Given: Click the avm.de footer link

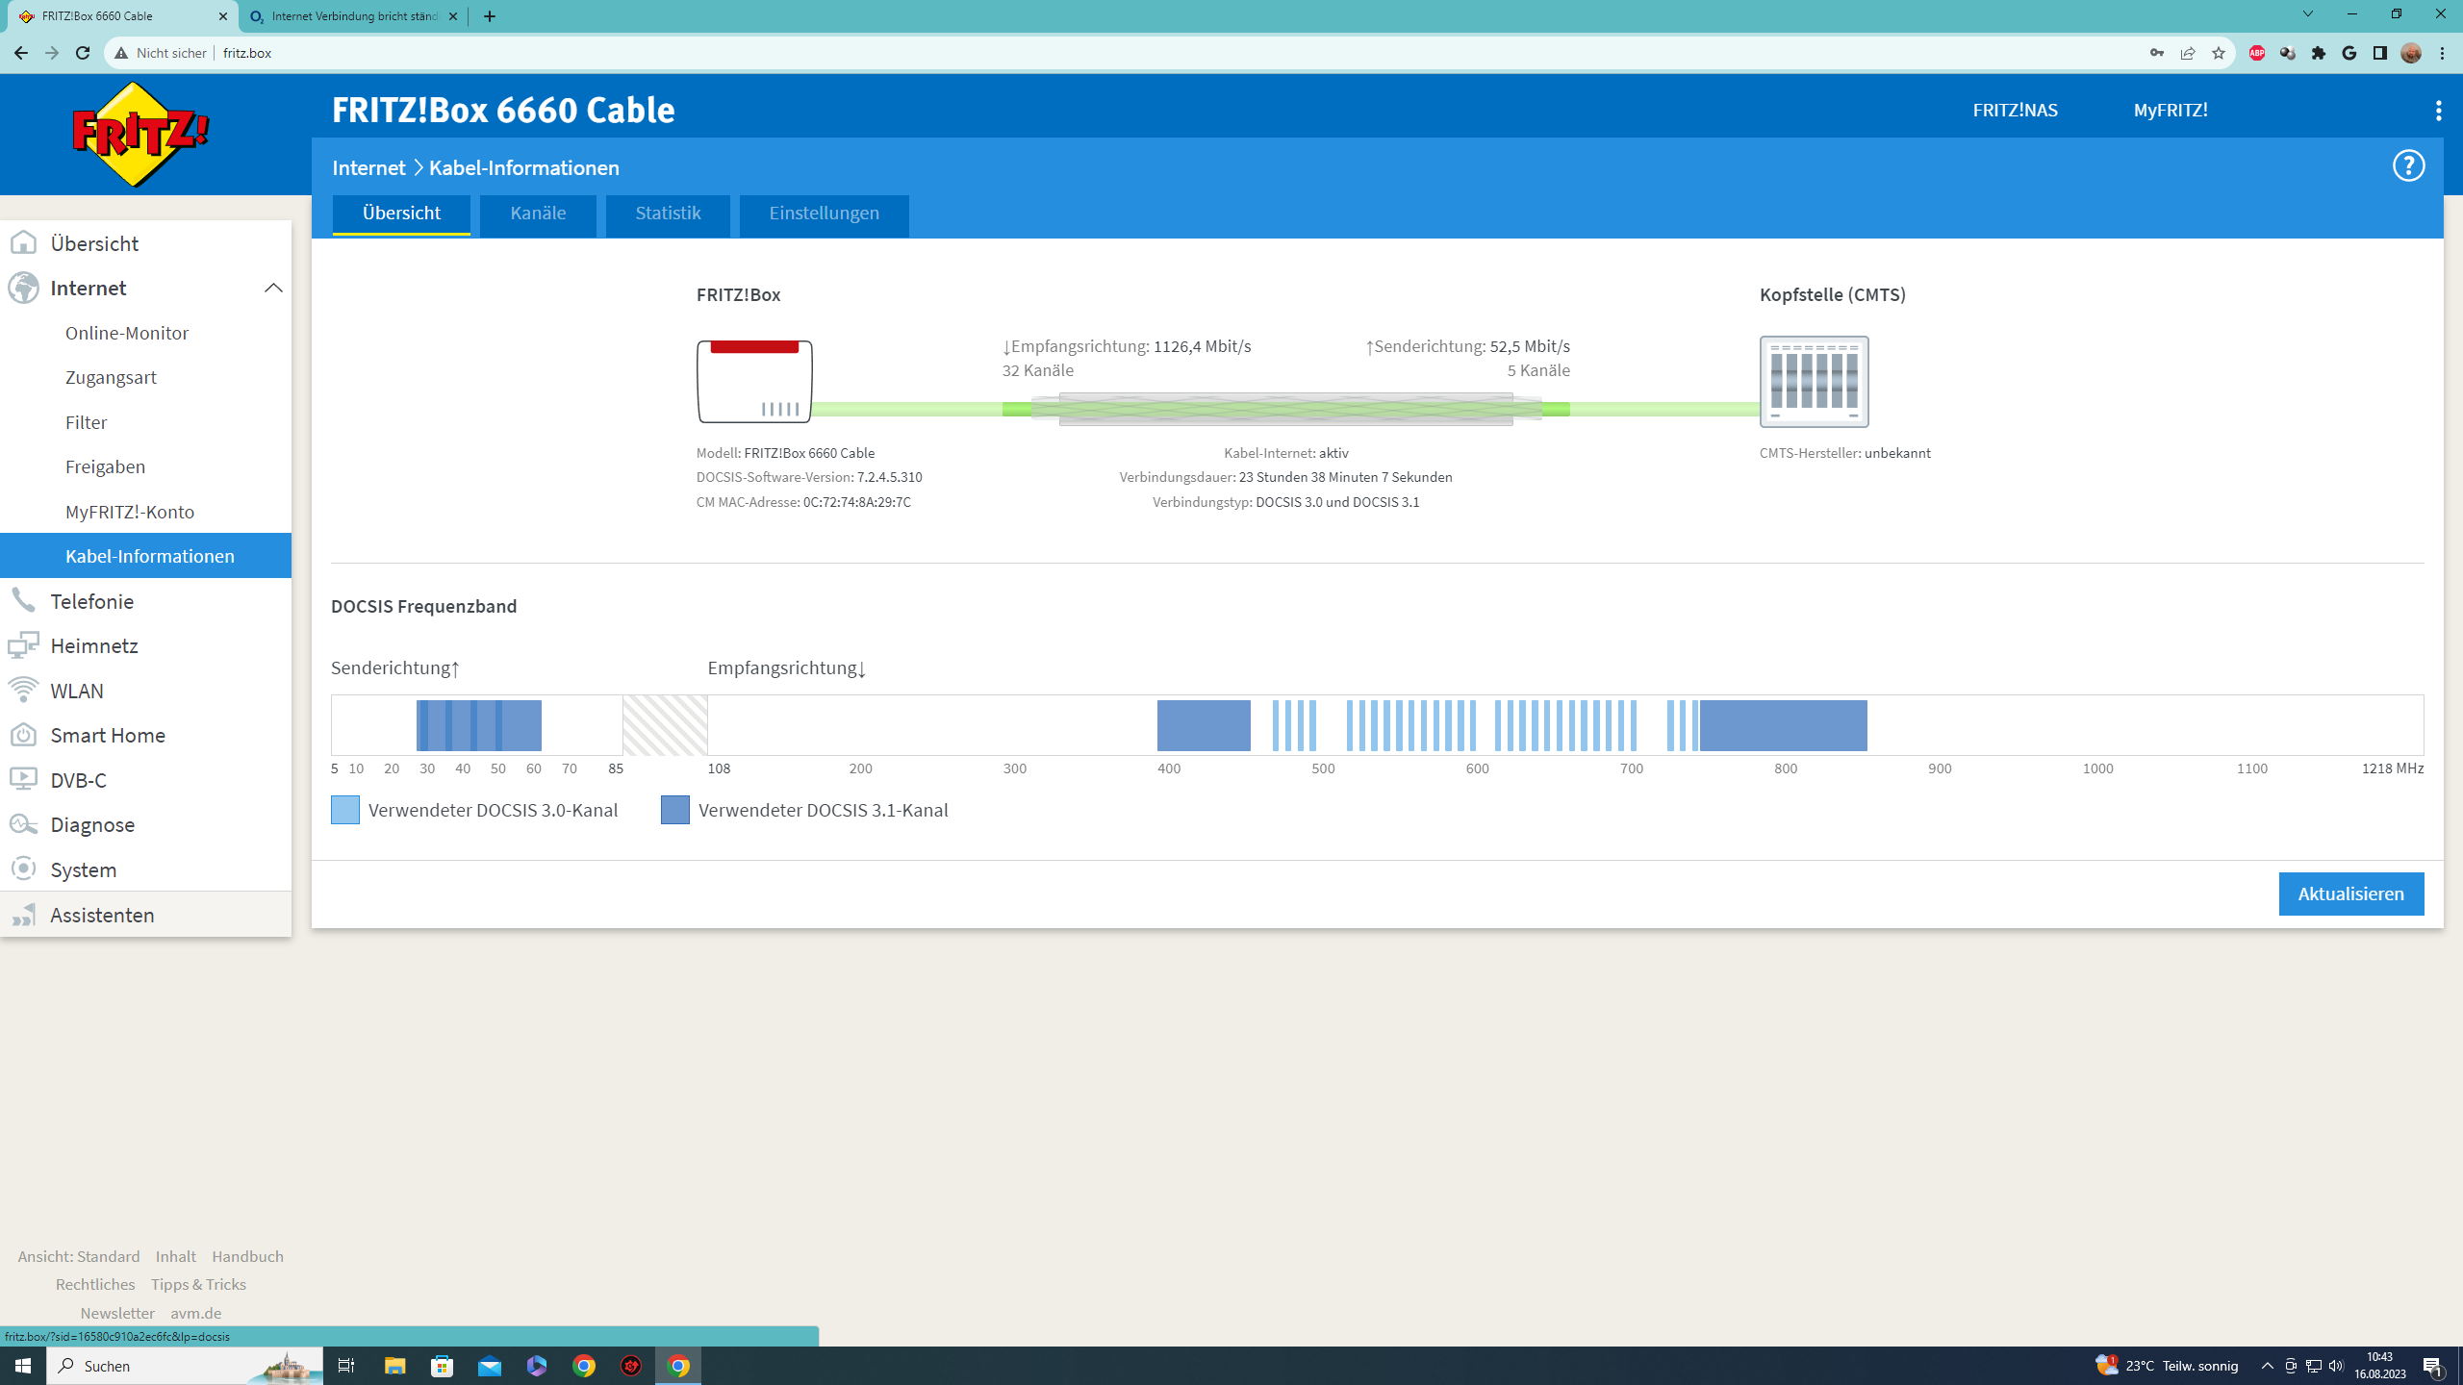Looking at the screenshot, I should 196,1313.
